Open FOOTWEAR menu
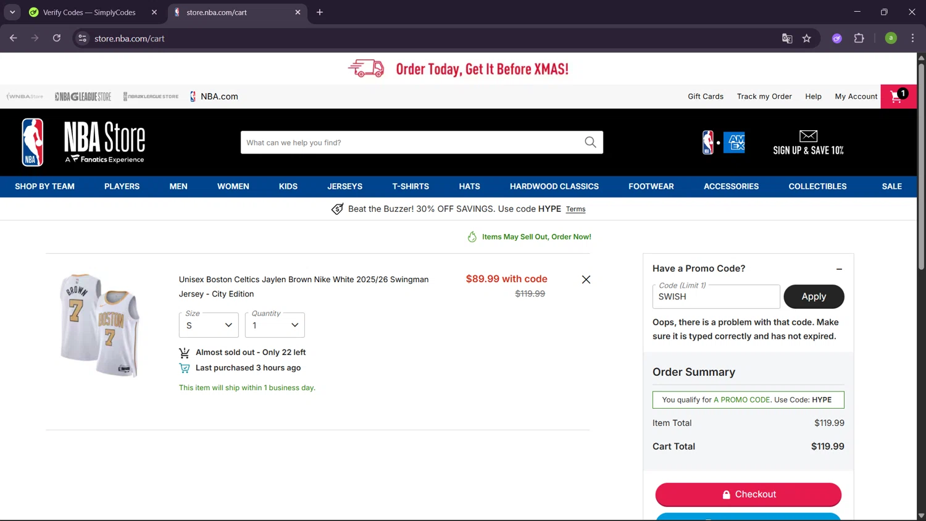Image resolution: width=926 pixels, height=521 pixels. 651,186
